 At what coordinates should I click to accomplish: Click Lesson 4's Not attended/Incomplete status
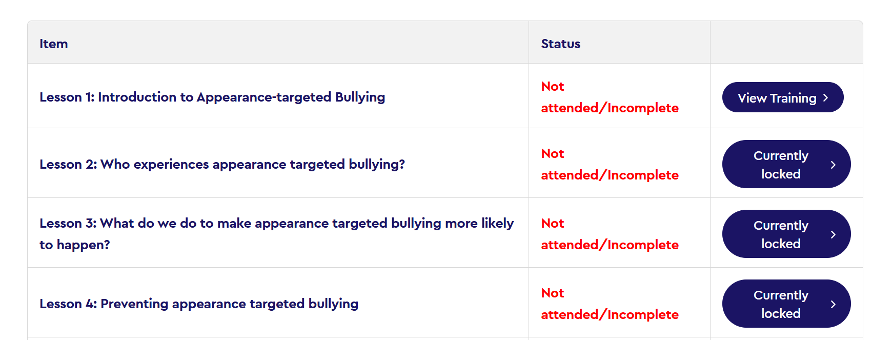tap(610, 304)
